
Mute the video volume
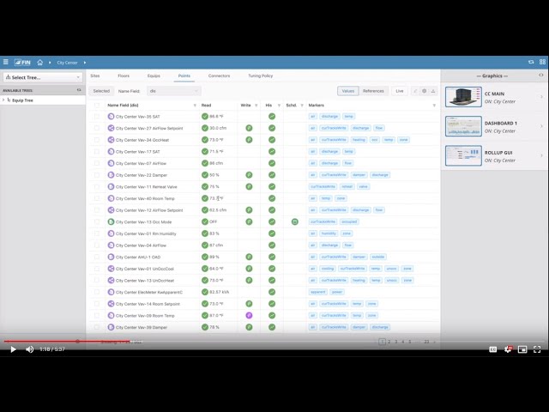pos(29,349)
